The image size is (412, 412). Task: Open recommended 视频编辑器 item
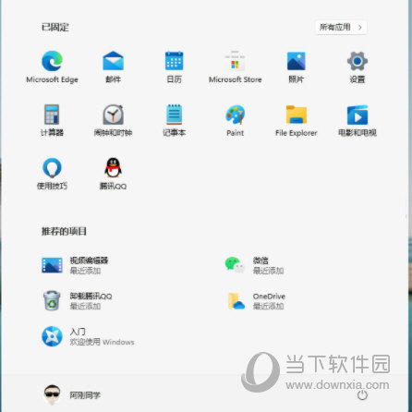75,265
